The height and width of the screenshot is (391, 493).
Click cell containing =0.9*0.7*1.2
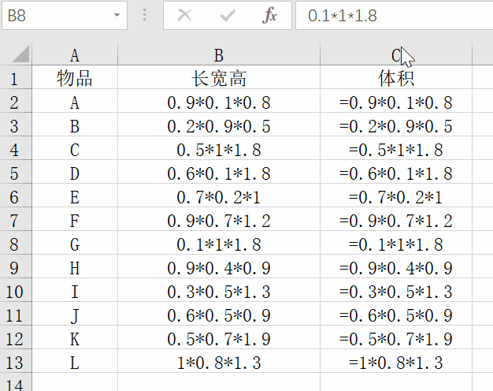396,219
